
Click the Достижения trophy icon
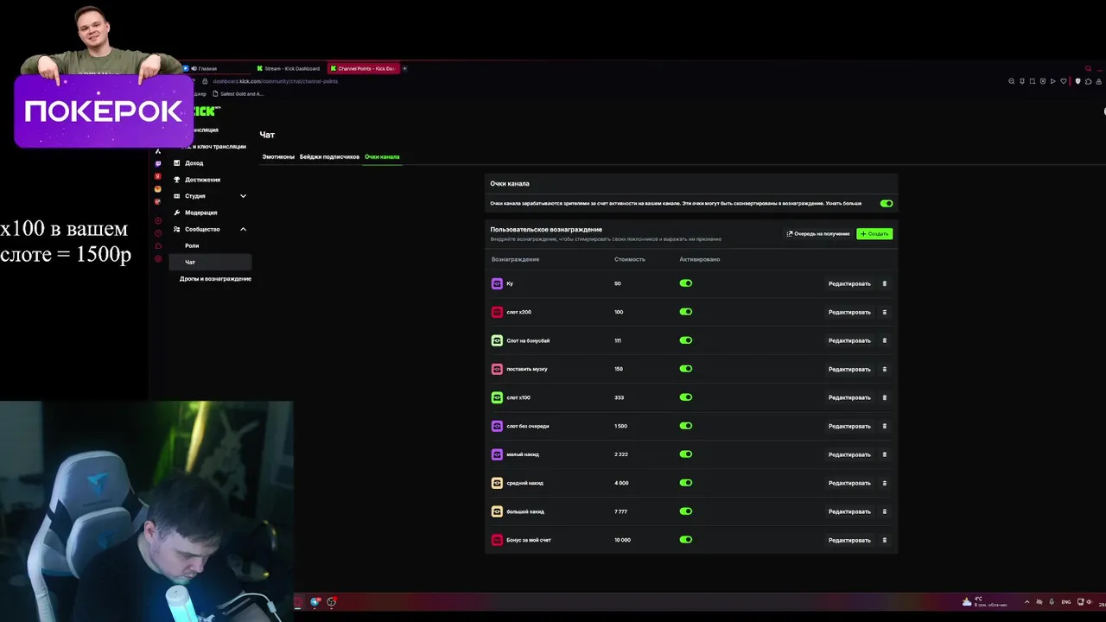click(x=177, y=179)
